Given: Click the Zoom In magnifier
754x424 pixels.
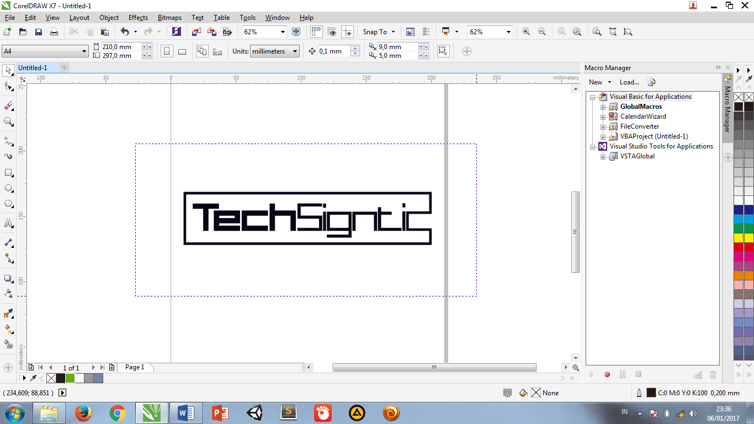Looking at the screenshot, I should (526, 32).
